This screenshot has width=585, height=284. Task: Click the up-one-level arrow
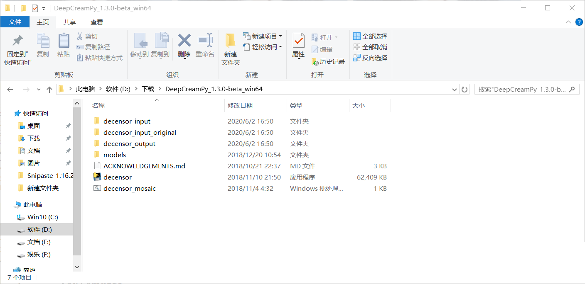pos(49,89)
